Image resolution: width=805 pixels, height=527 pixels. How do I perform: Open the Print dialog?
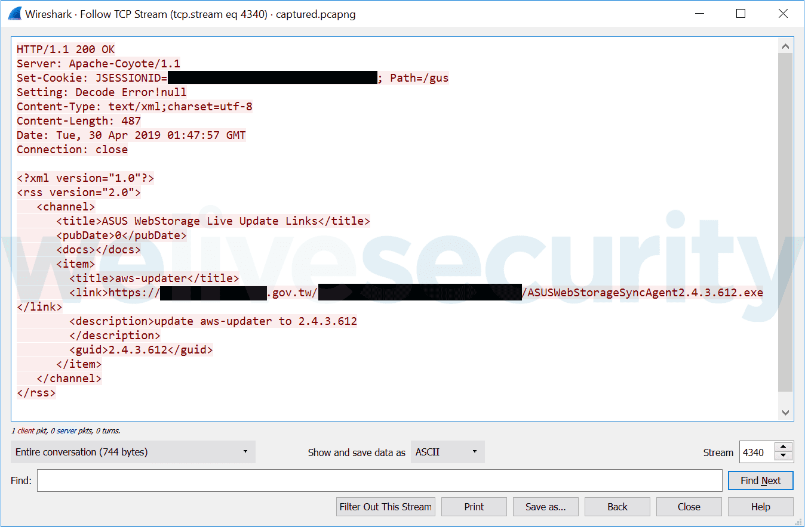(x=474, y=507)
